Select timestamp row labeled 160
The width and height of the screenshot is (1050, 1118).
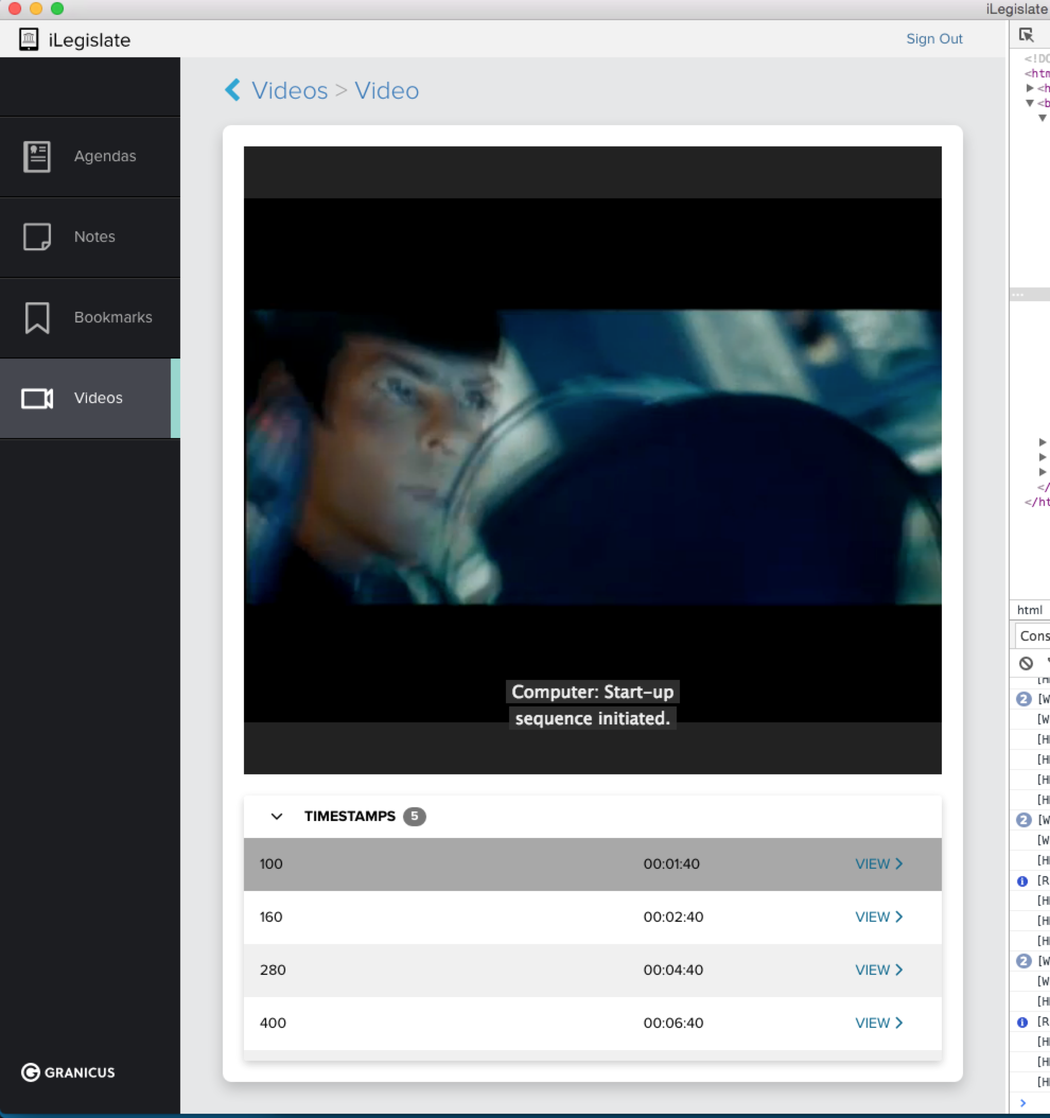pos(592,917)
